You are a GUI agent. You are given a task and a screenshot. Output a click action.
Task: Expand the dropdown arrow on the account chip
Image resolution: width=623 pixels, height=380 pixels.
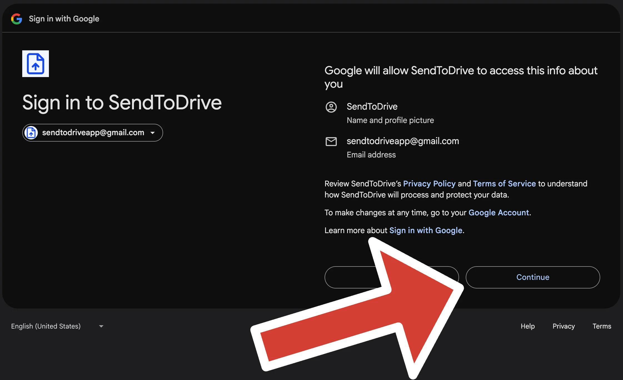pyautogui.click(x=153, y=133)
